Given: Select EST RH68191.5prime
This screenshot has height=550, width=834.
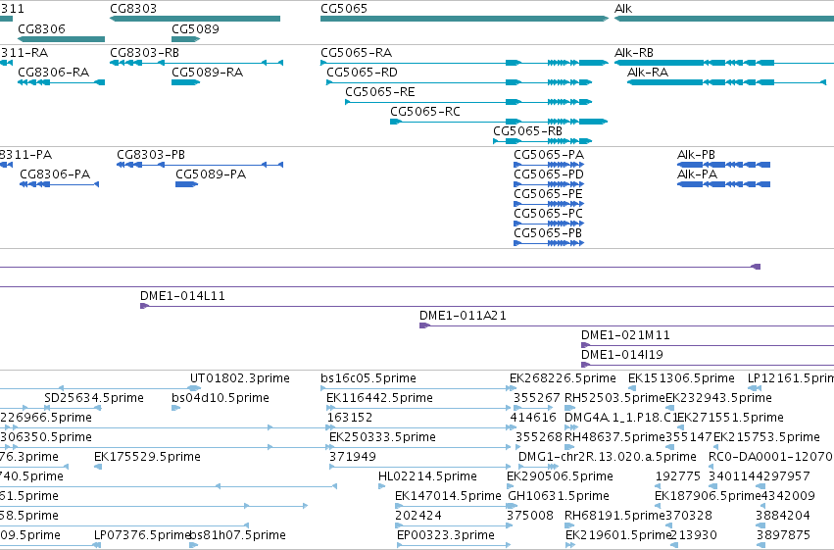Looking at the screenshot, I should point(614,516).
